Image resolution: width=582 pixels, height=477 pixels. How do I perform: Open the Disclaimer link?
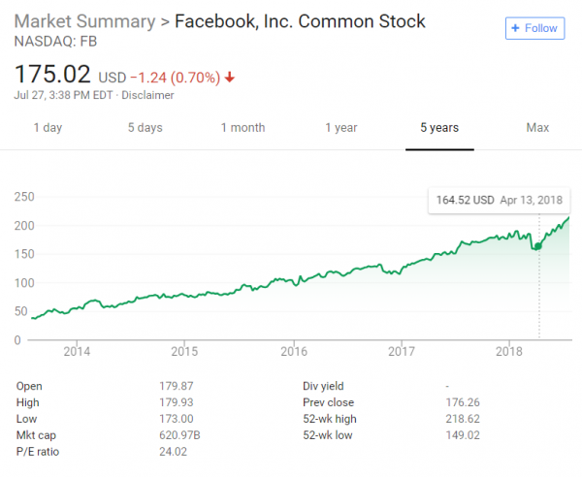tap(147, 95)
